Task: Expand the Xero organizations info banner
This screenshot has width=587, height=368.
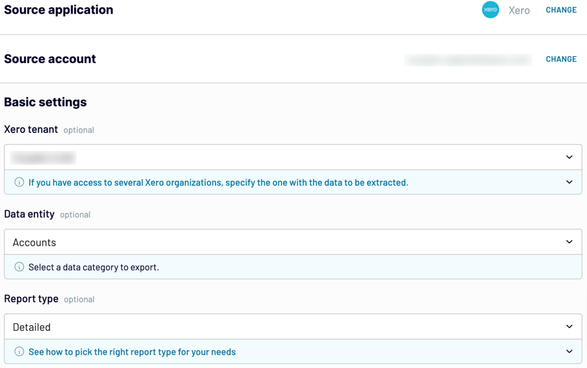Action: click(569, 182)
